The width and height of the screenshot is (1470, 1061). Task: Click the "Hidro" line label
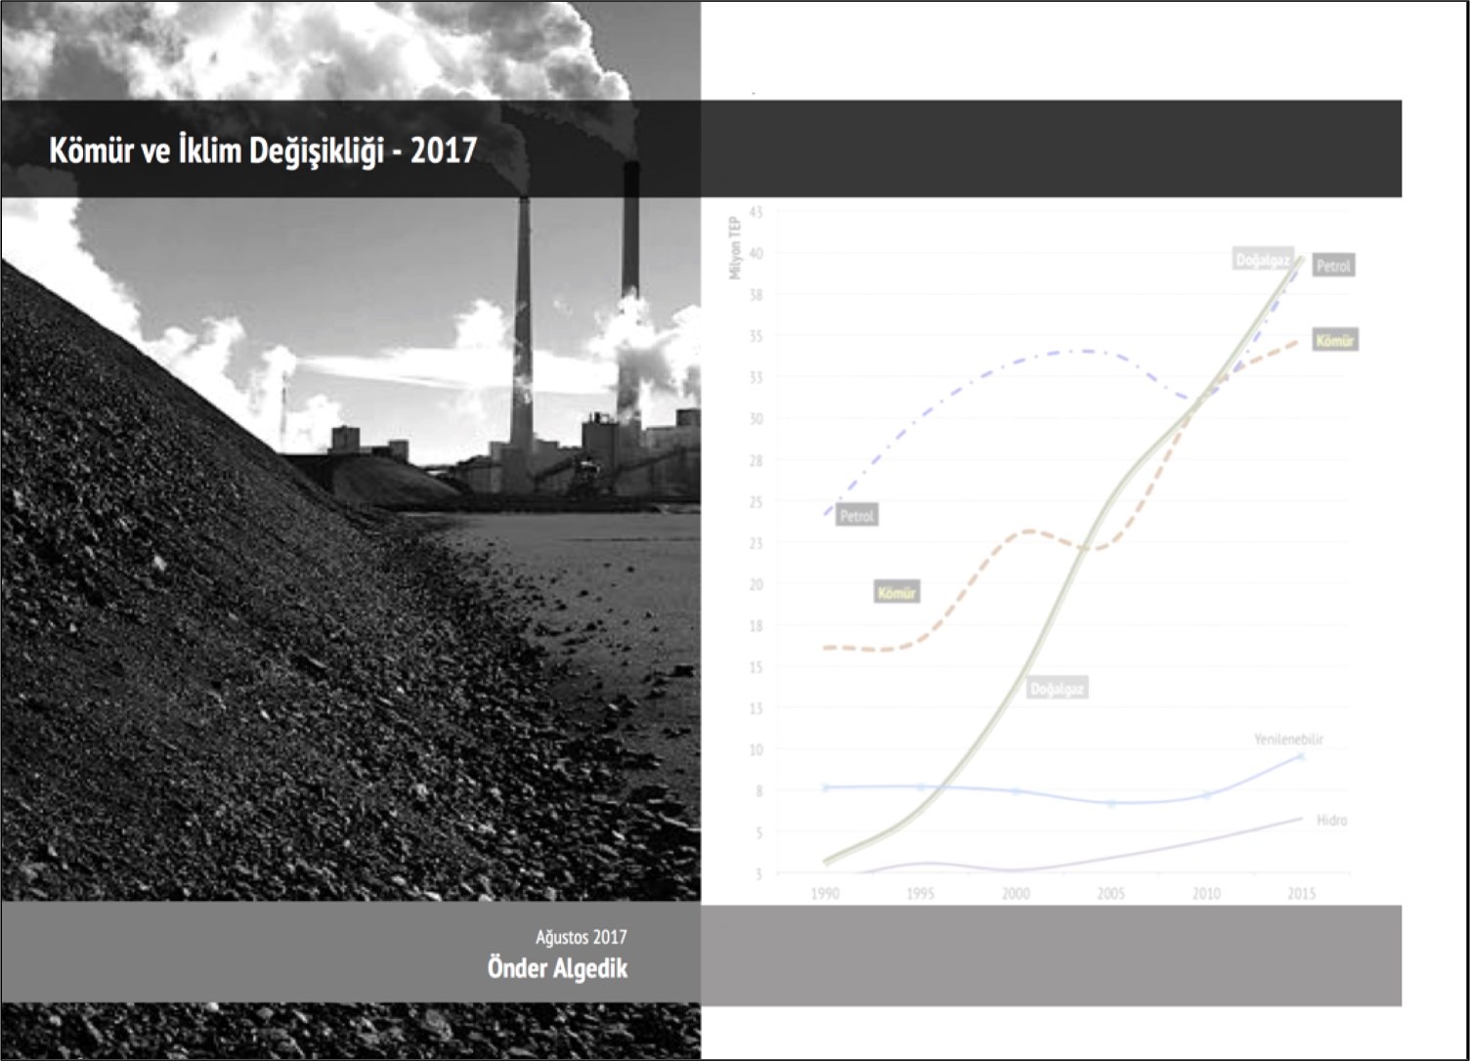(x=1331, y=820)
